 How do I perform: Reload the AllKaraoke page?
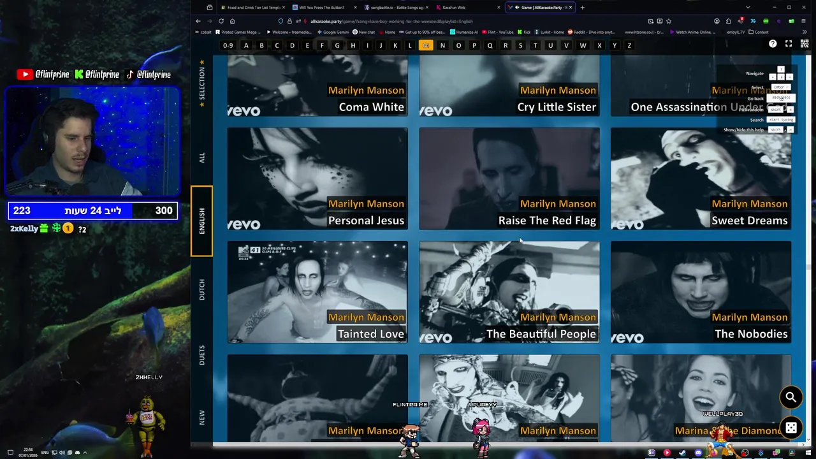[x=221, y=21]
